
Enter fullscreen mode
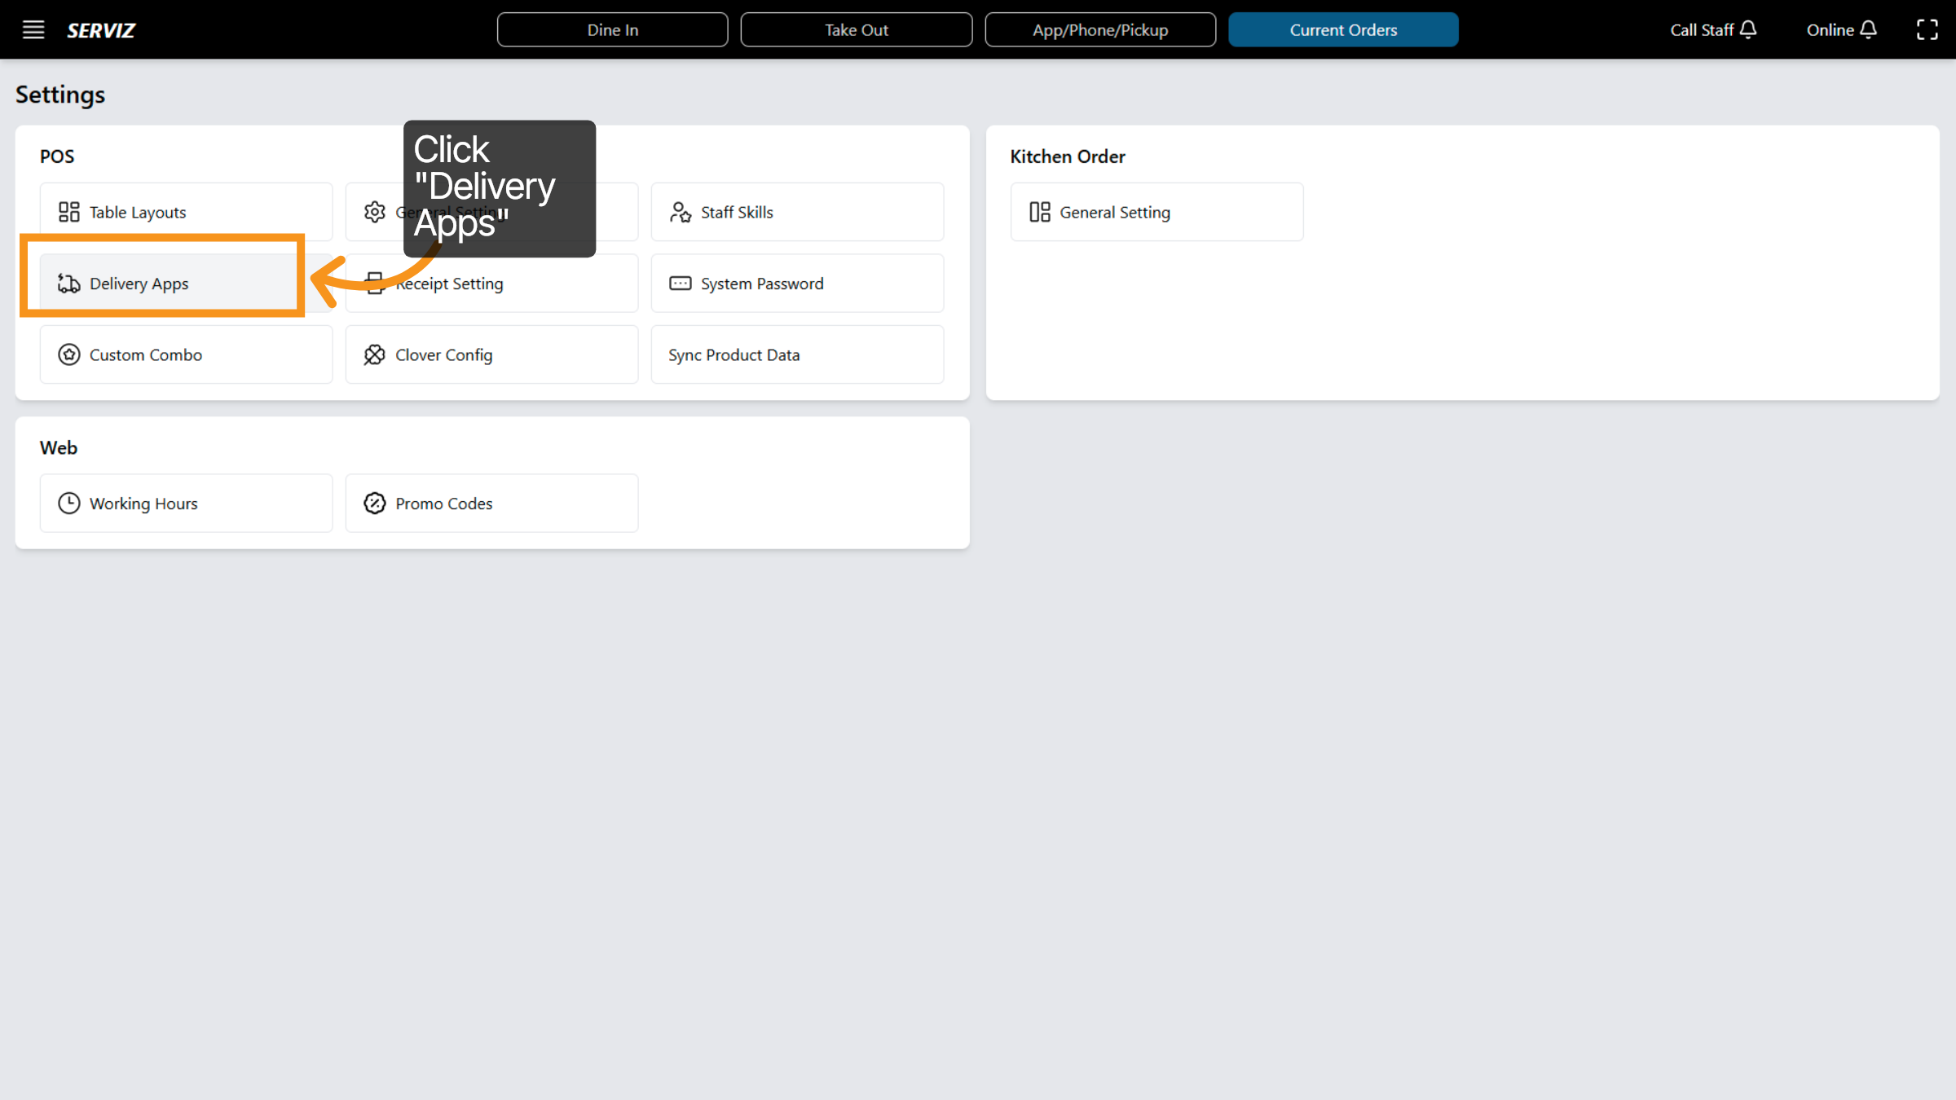pyautogui.click(x=1928, y=29)
